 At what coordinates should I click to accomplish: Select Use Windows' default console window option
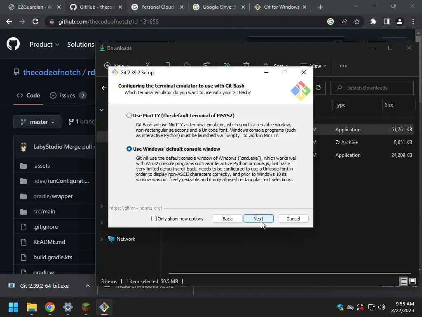tap(129, 149)
